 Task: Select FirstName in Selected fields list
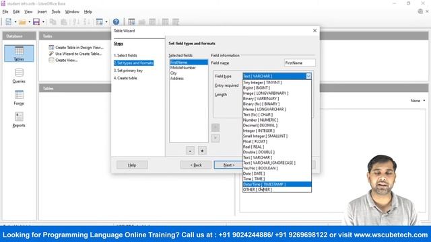189,63
